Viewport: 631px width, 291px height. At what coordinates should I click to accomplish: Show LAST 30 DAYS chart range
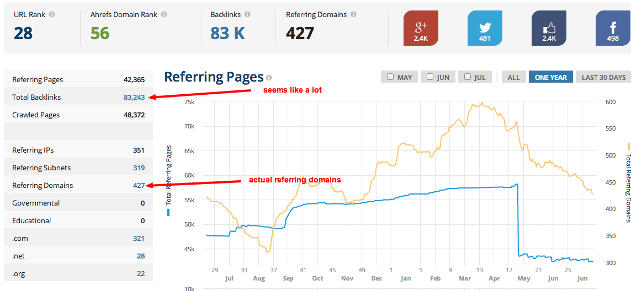tap(603, 77)
